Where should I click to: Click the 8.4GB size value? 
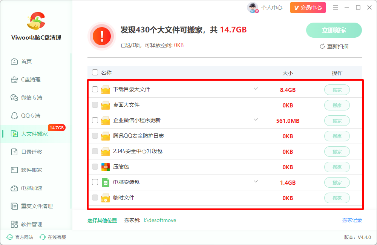coord(288,90)
